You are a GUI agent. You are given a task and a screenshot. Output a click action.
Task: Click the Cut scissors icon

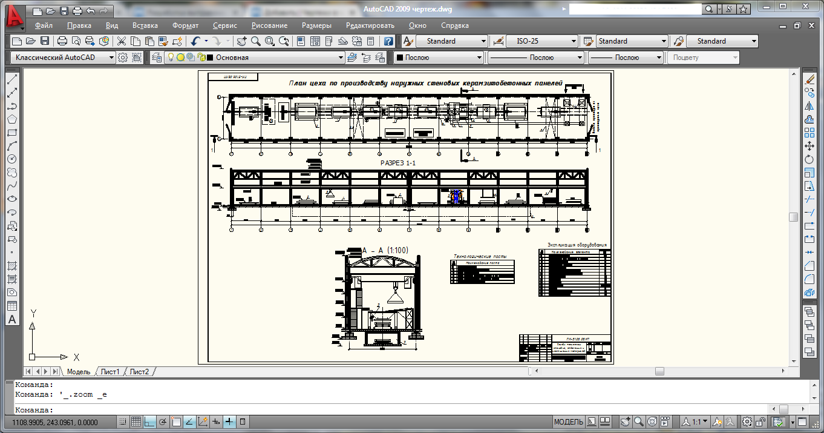click(x=121, y=41)
